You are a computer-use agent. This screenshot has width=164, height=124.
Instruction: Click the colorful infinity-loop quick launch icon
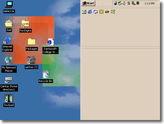(107, 12)
